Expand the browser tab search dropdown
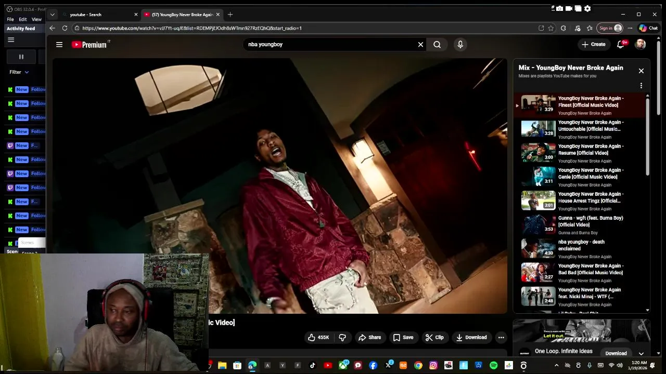The width and height of the screenshot is (666, 374). [x=52, y=15]
